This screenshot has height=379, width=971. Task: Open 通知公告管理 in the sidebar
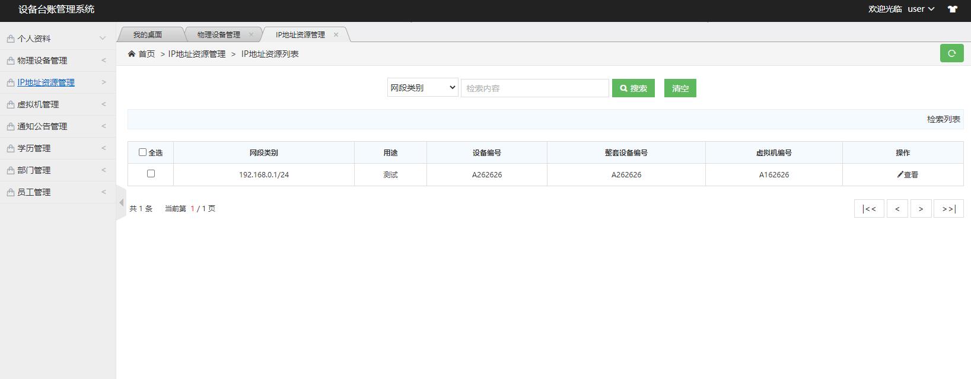click(42, 126)
